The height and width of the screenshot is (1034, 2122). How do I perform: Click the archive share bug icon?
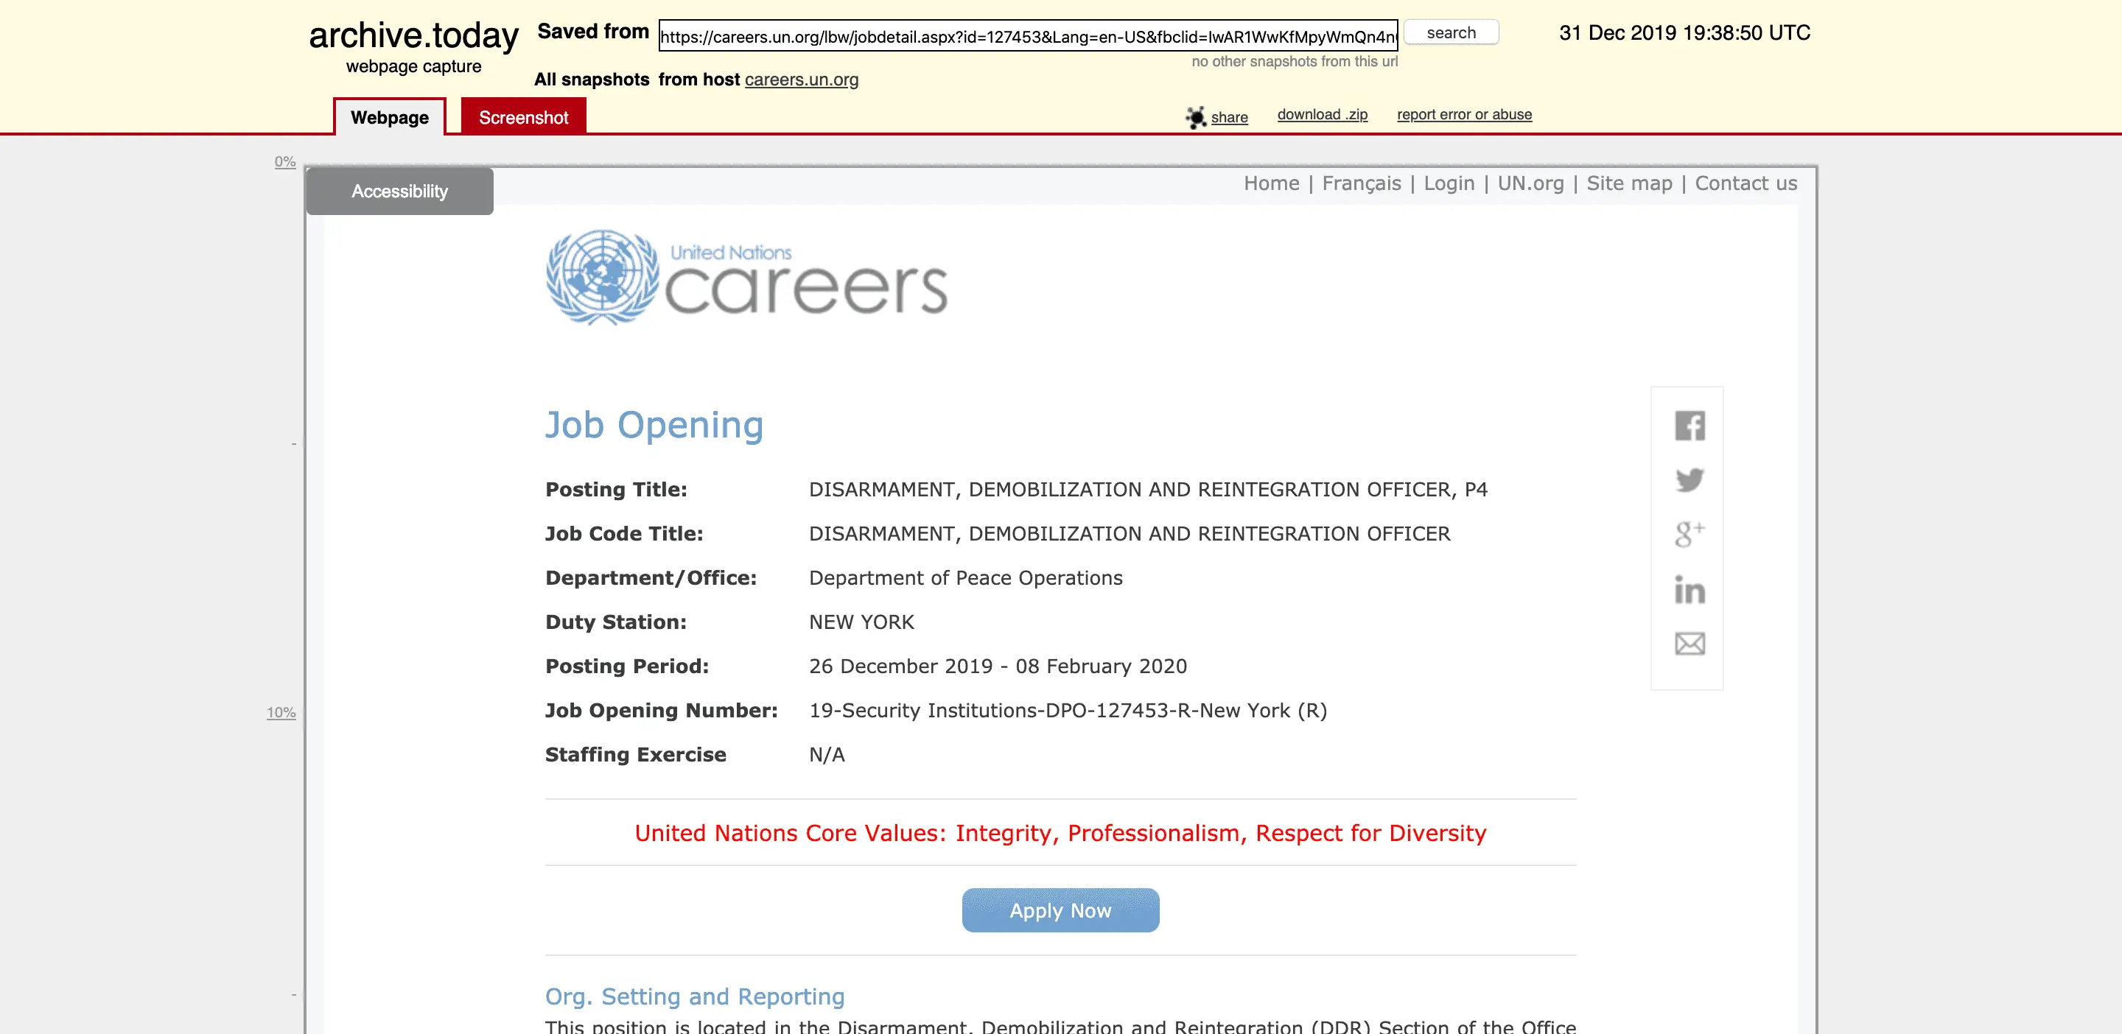coord(1195,117)
